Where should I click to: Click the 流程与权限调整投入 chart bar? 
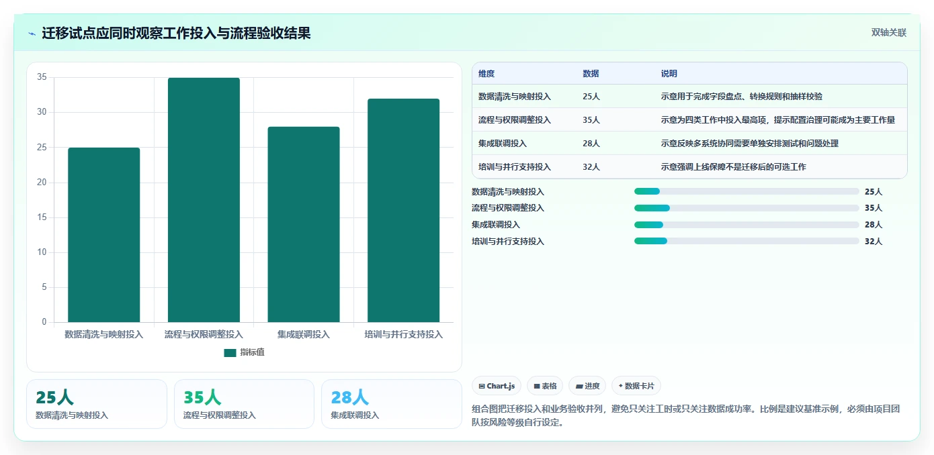(x=204, y=200)
